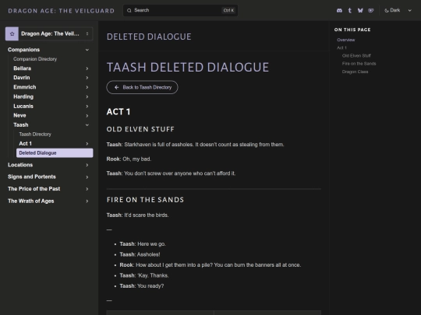Click the ACT 1 heading

119,112
